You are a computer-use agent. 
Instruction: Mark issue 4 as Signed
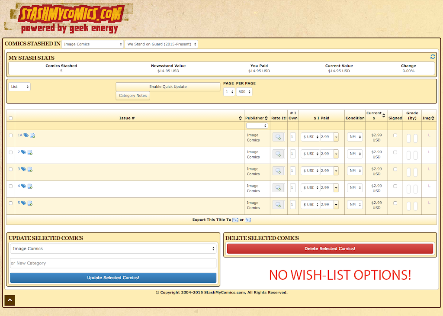395,186
